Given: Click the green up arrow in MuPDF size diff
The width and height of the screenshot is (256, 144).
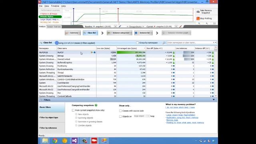Looking at the screenshot, I should (x=174, y=52).
